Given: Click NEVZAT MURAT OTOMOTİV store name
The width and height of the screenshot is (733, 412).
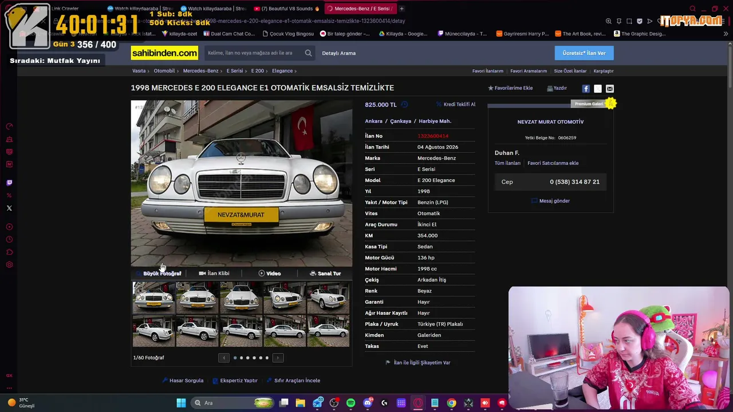Looking at the screenshot, I should point(551,122).
